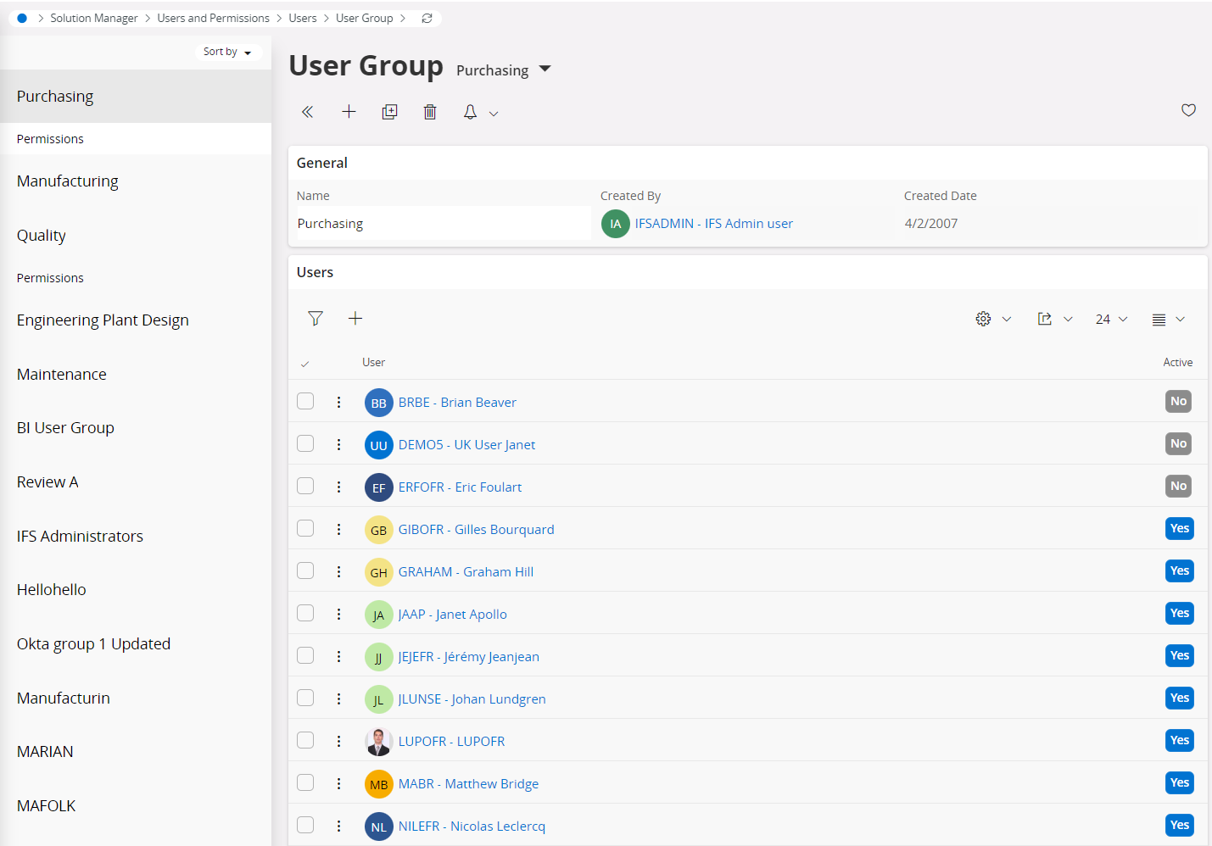The width and height of the screenshot is (1212, 846).
Task: Add page to favorites with heart icon
Action: coord(1188,110)
